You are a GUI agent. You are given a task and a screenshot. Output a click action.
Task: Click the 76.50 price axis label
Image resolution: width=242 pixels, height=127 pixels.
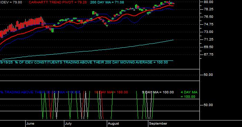(x=208, y=17)
